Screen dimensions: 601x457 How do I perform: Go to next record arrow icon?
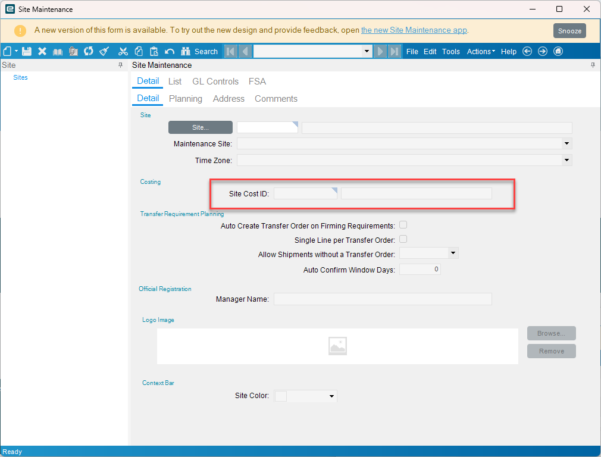coord(380,51)
